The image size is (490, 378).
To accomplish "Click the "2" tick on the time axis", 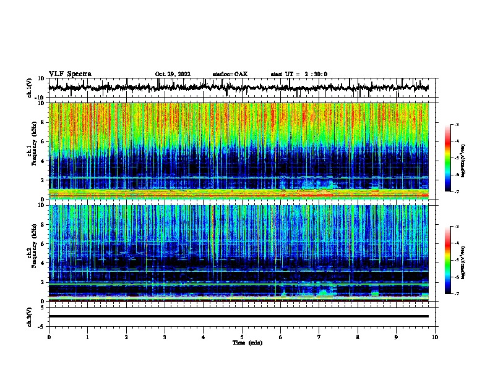I will coord(126,337).
